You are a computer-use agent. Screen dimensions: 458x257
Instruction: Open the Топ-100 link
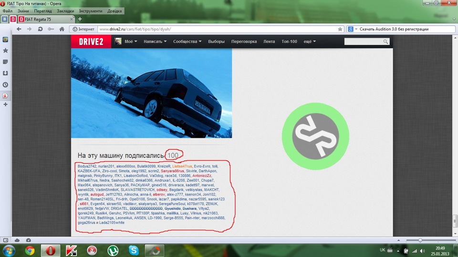pos(289,41)
